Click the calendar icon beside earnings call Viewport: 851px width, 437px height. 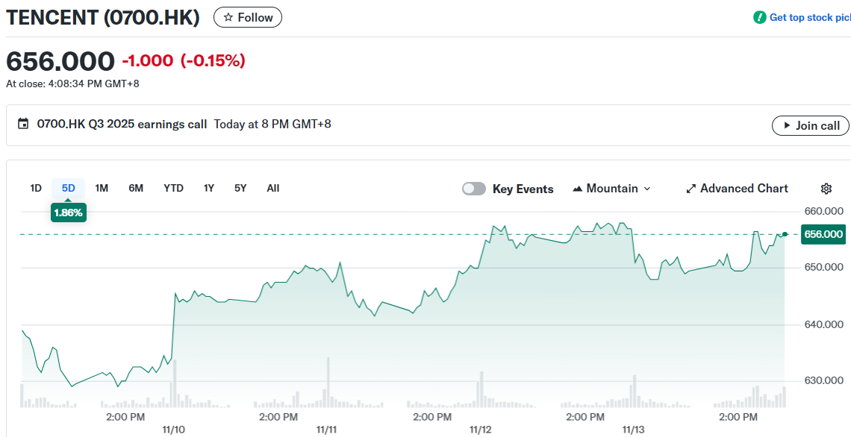point(23,125)
